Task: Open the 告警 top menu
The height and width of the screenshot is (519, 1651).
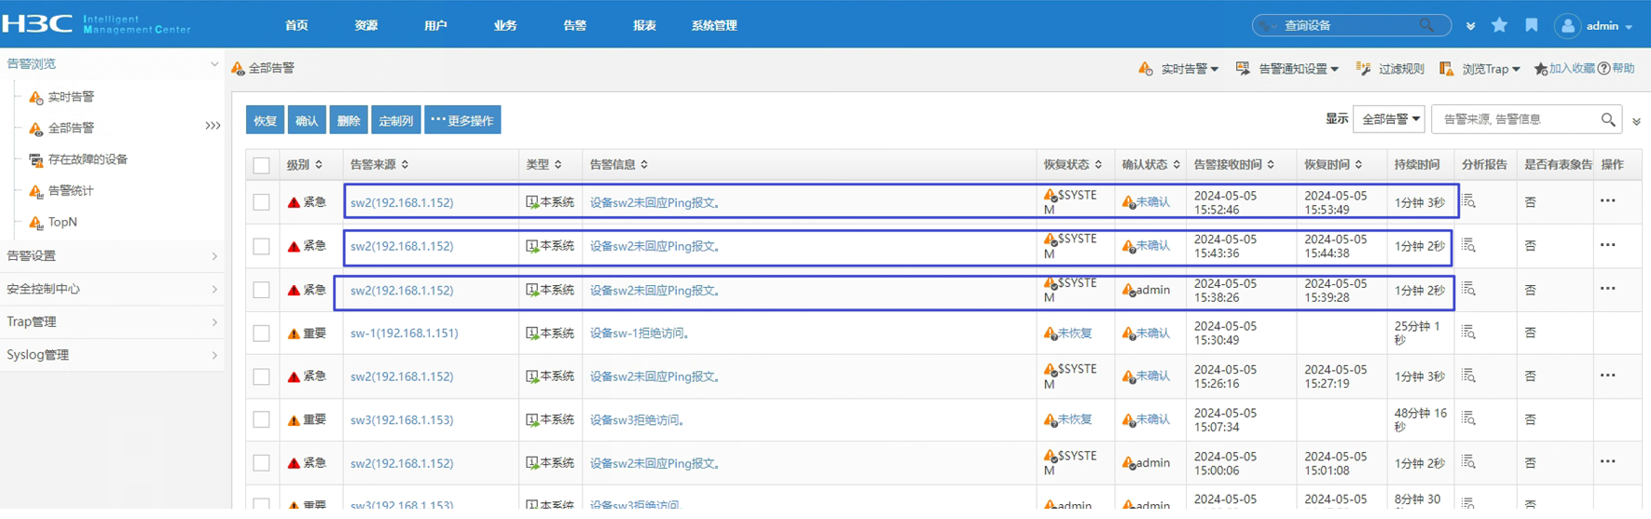Action: (575, 25)
